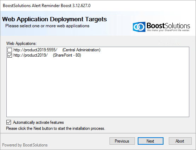196x150 pixels.
Task: Go back with the Previous button
Action: (x=122, y=141)
